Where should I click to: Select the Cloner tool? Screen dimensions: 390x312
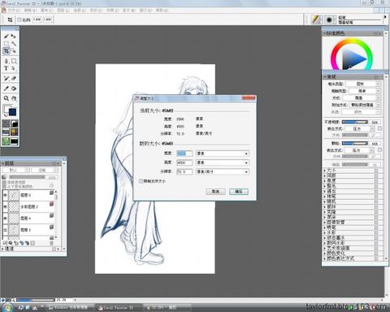point(6,78)
